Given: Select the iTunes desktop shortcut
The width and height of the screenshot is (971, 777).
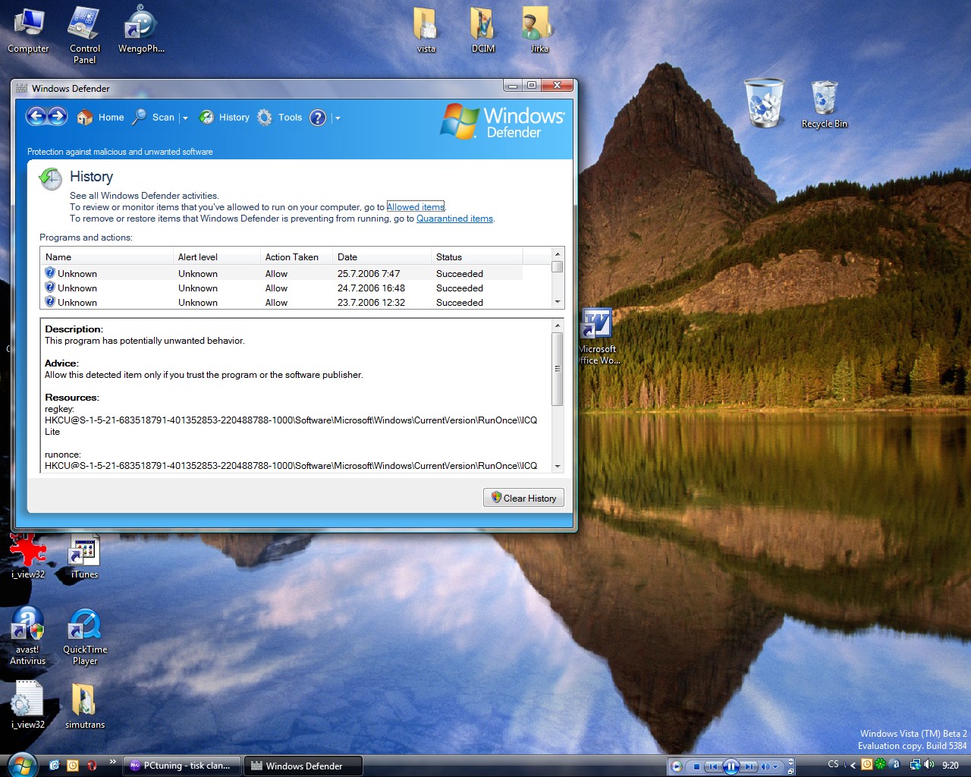Looking at the screenshot, I should tap(84, 556).
